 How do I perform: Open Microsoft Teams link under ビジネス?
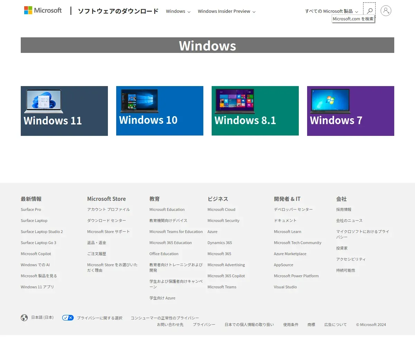point(222,287)
